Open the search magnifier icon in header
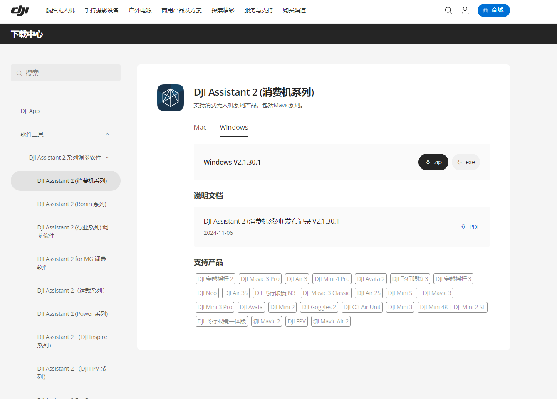This screenshot has height=399, width=557. (x=448, y=10)
